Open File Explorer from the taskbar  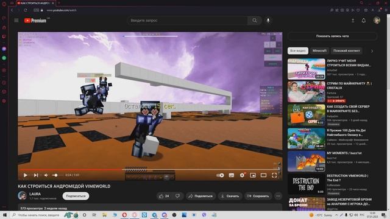click(104, 215)
